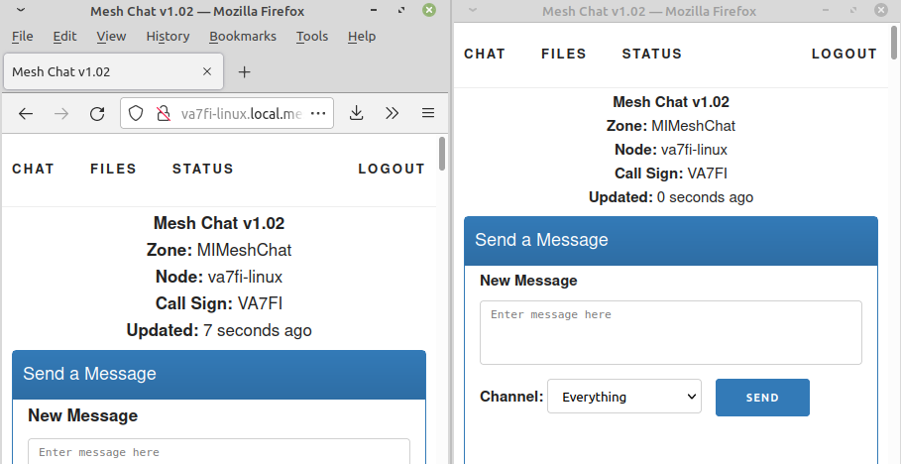Viewport: 901px width, 464px height.
Task: Open a new tab with the plus button
Action: click(x=245, y=71)
